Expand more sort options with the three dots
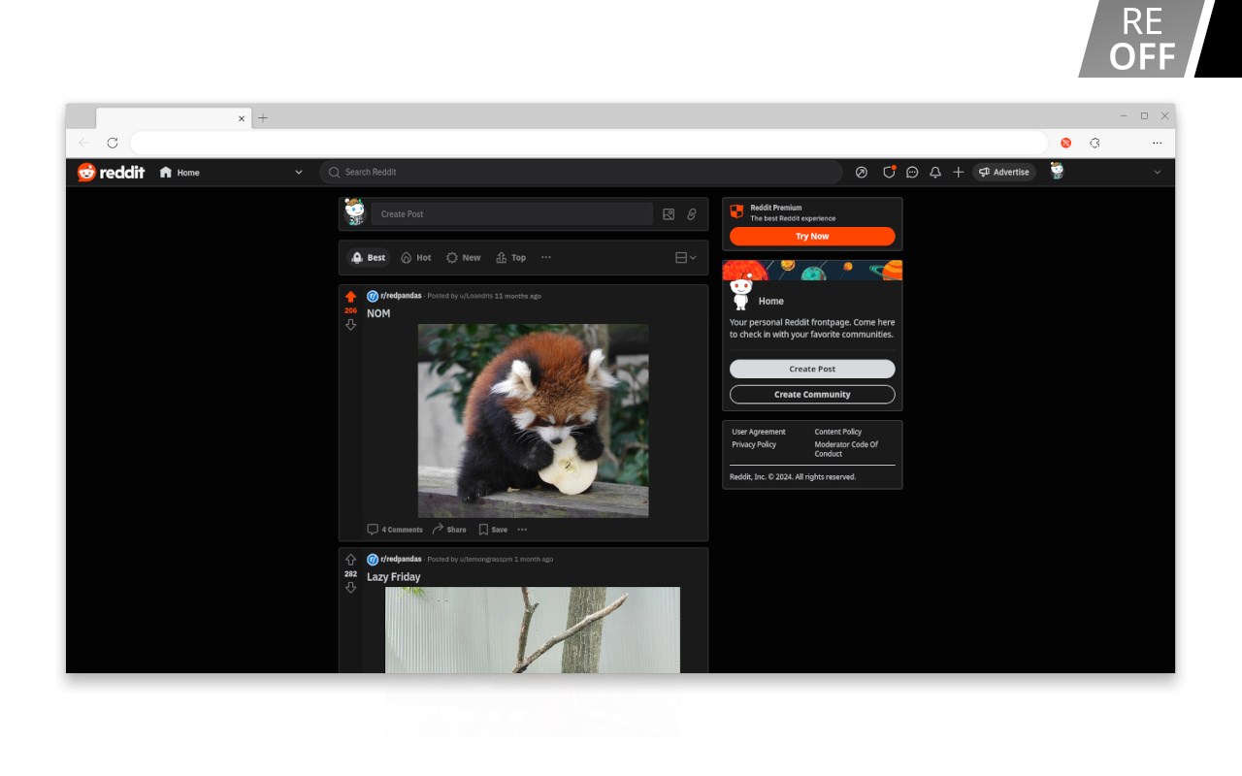1242x776 pixels. tap(546, 257)
